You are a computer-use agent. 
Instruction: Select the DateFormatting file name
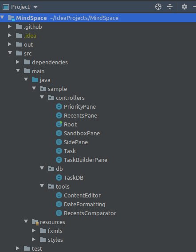click(x=85, y=205)
